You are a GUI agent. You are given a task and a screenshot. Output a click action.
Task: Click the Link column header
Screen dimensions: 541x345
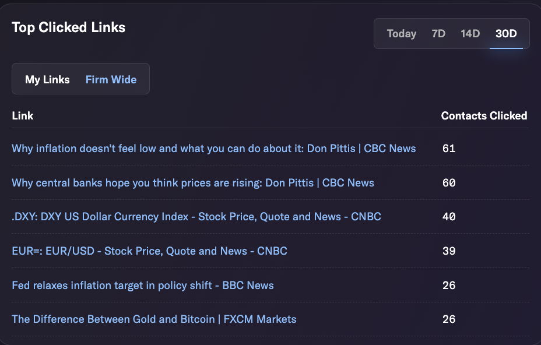pos(23,115)
